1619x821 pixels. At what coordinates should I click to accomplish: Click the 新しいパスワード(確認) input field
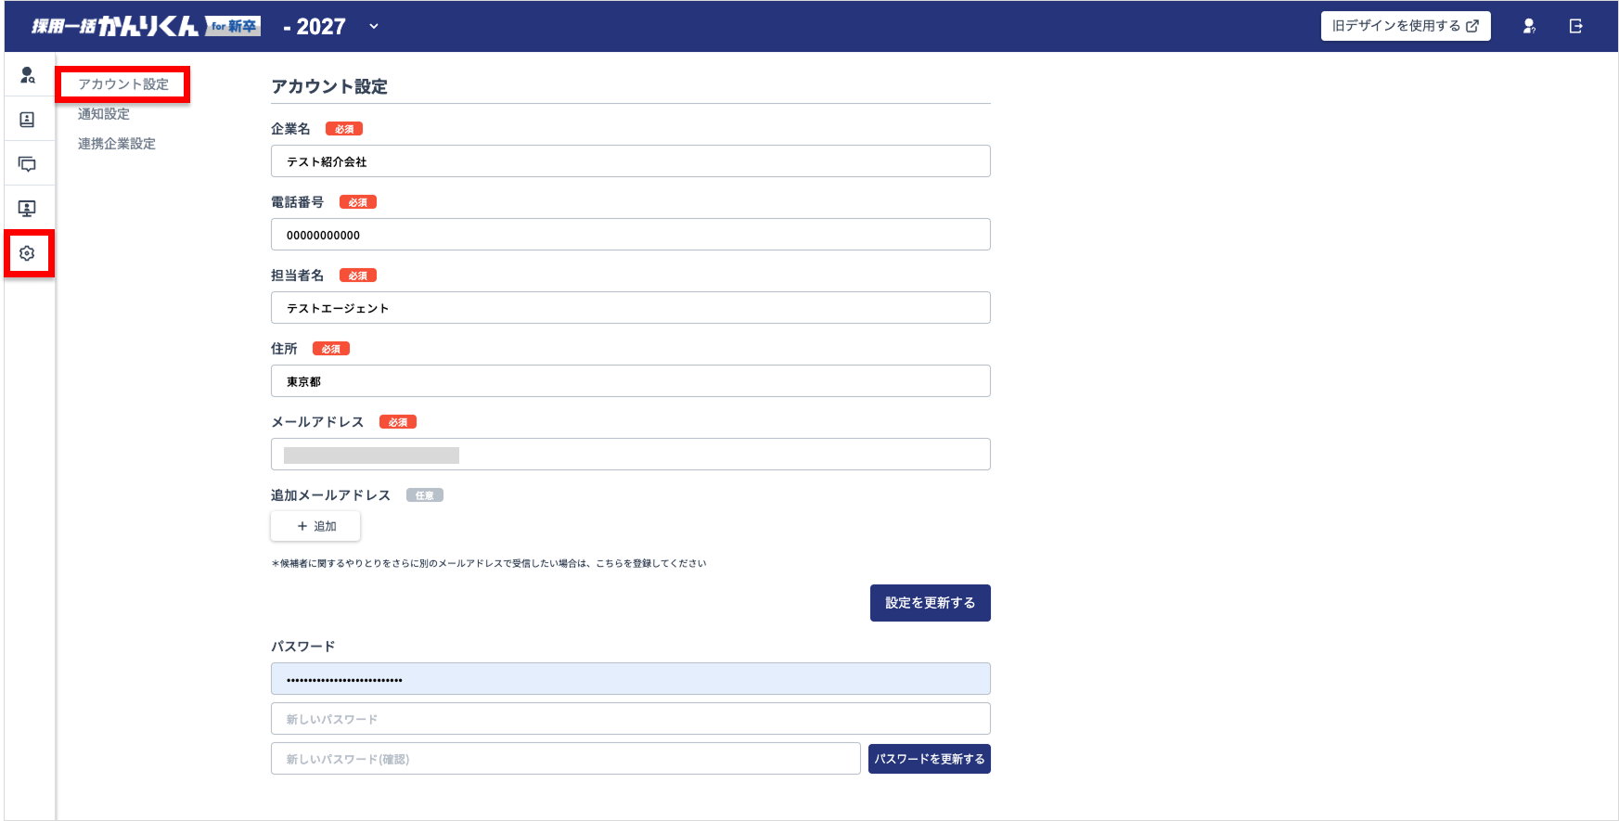[565, 759]
